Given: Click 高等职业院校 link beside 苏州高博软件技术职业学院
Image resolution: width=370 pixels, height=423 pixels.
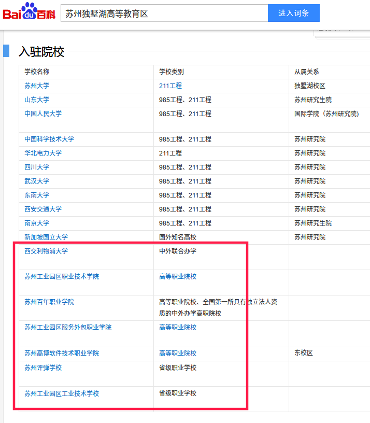Looking at the screenshot, I should coord(178,353).
